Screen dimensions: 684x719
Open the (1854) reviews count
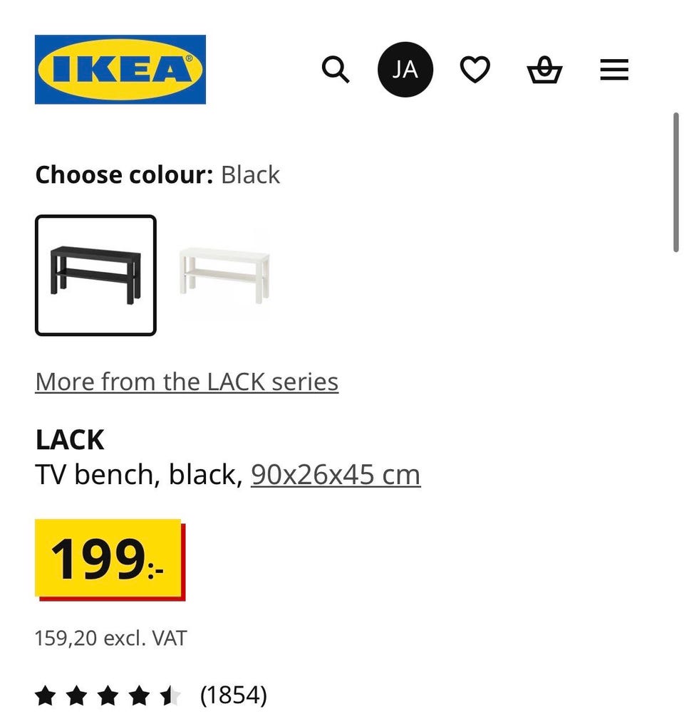coord(234,695)
